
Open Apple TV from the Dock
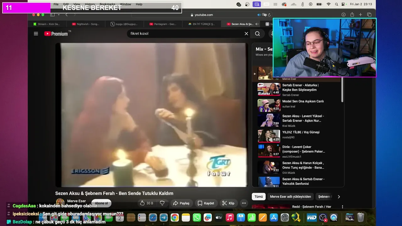tap(219, 218)
